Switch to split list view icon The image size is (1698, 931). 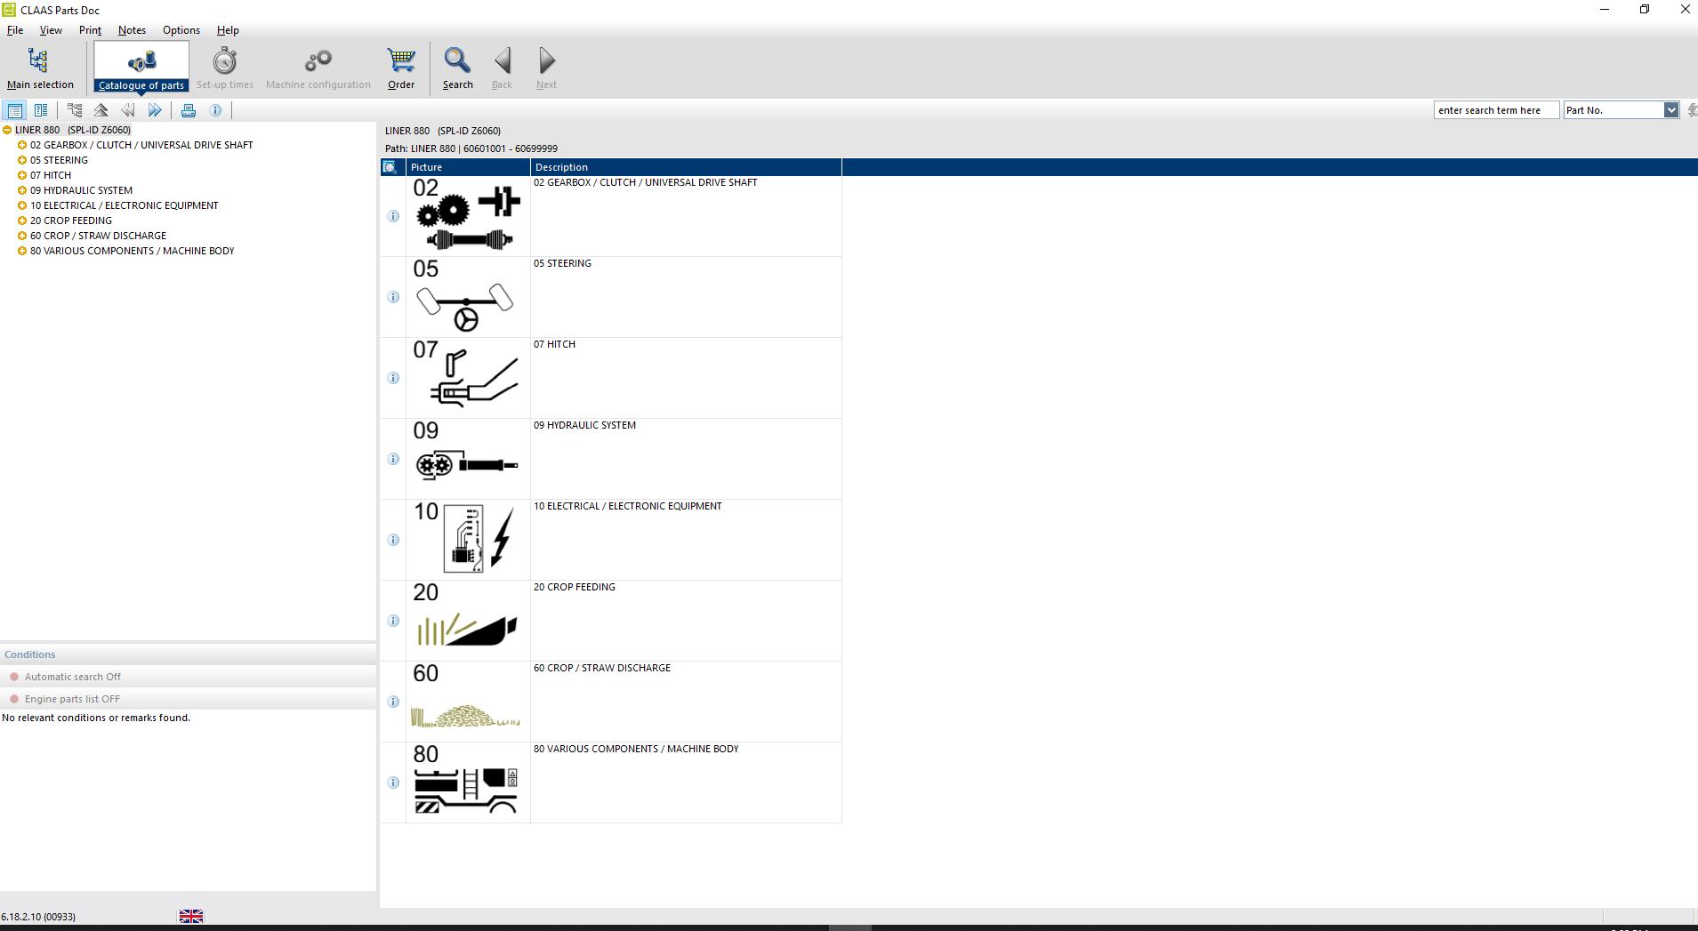point(41,110)
